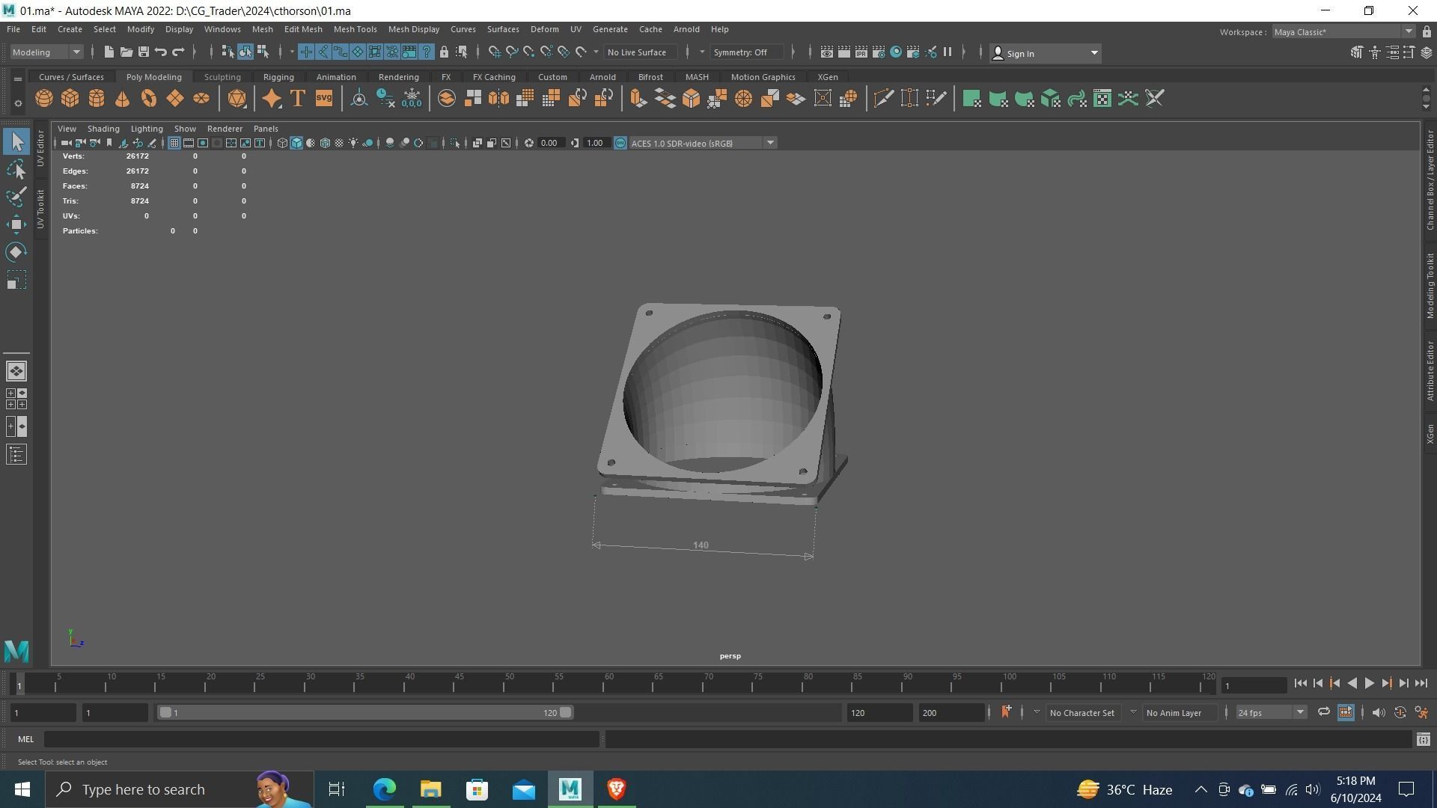
Task: Click the viewport exposure value field
Action: [549, 143]
